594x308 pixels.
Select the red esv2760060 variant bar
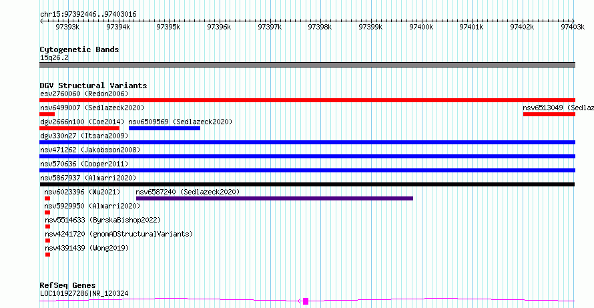click(x=307, y=100)
